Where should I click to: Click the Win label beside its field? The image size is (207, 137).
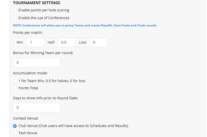(x=20, y=42)
